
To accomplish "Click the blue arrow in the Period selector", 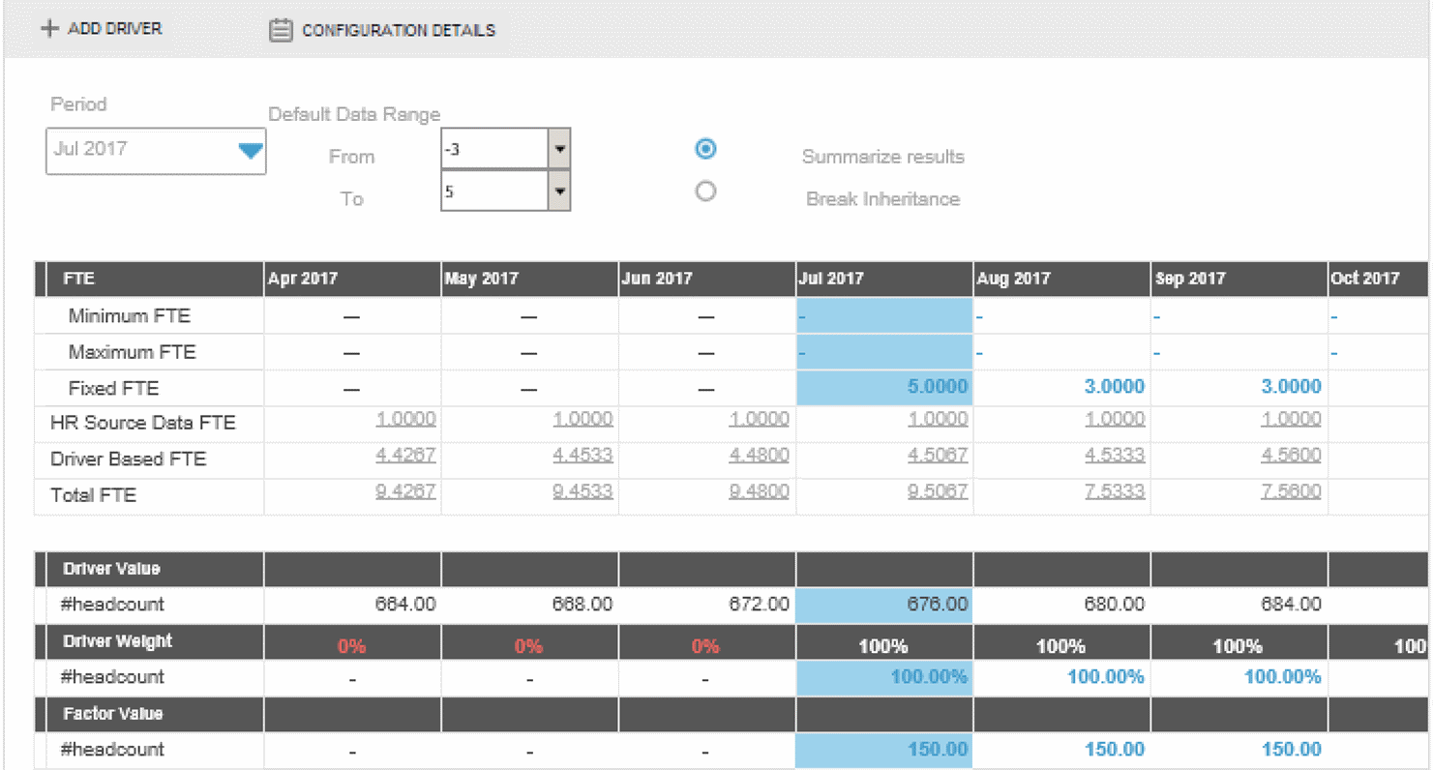I will pos(251,151).
